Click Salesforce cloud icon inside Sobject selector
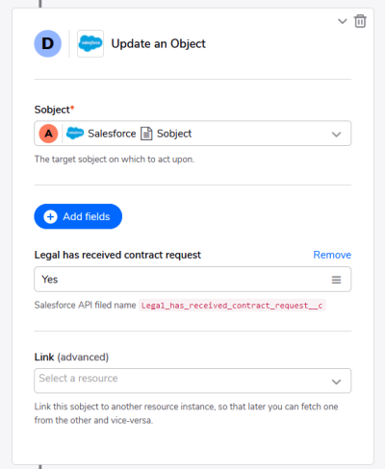The image size is (385, 469). coord(75,134)
